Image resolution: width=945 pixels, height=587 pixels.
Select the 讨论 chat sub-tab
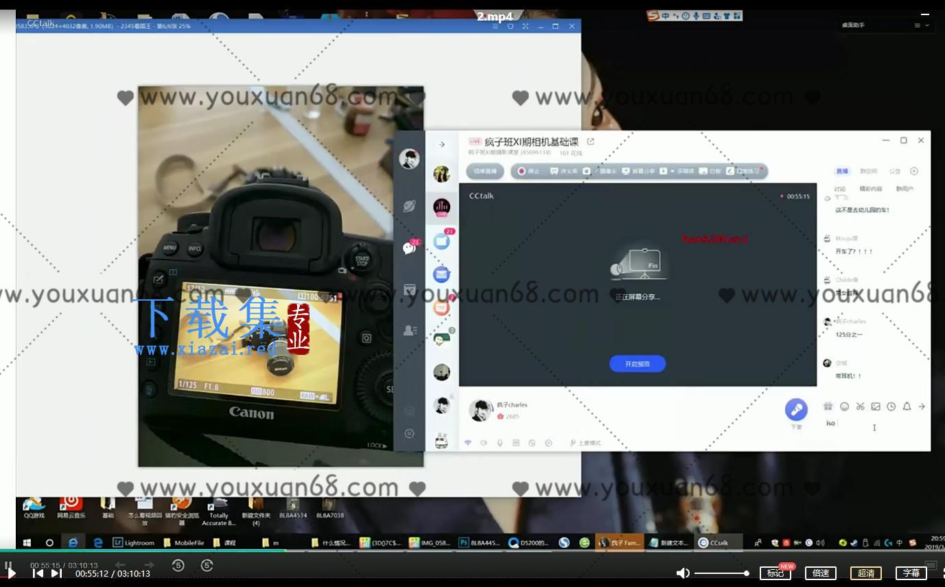(840, 189)
